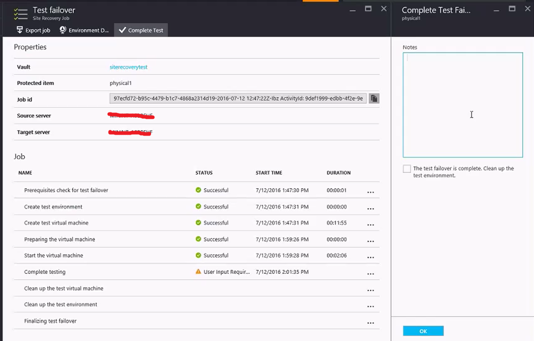Select the Complete Test checkmark icon
The width and height of the screenshot is (534, 341).
tap(122, 30)
